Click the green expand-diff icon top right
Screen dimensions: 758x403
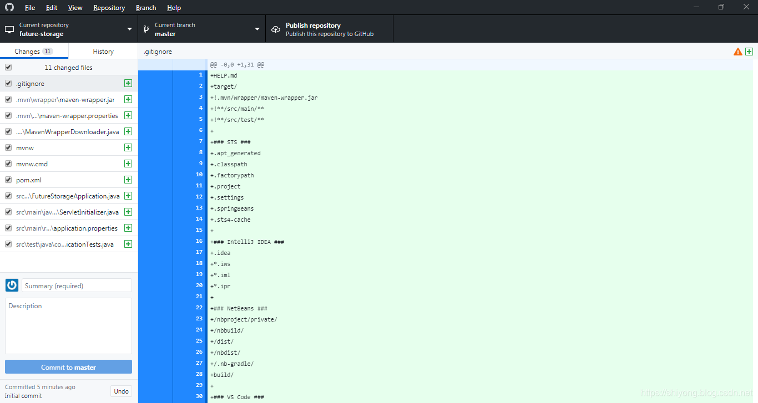[x=749, y=51]
